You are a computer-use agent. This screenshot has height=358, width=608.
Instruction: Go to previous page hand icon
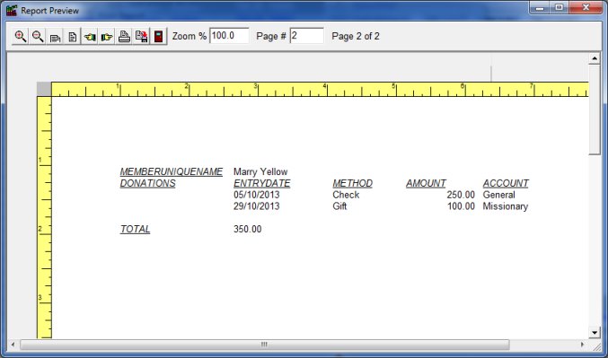click(x=90, y=37)
